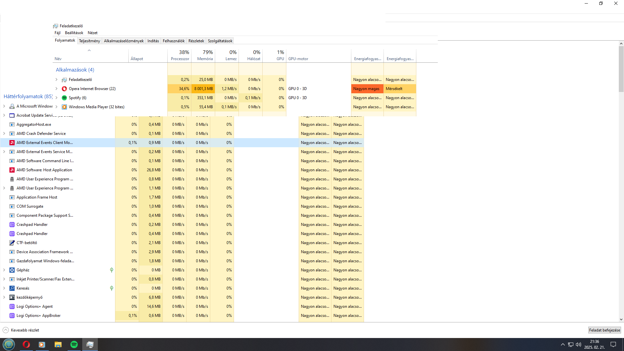624x351 pixels.
Task: Sort by GPU-motor column header
Action: (318, 56)
